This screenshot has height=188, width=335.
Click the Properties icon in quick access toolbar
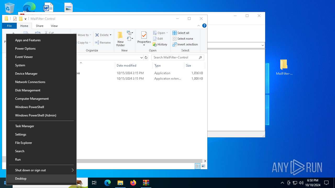(x=15, y=19)
